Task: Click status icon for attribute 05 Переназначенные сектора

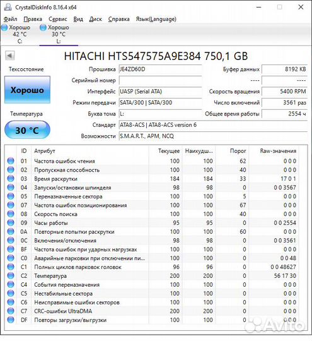Action: 11,196
